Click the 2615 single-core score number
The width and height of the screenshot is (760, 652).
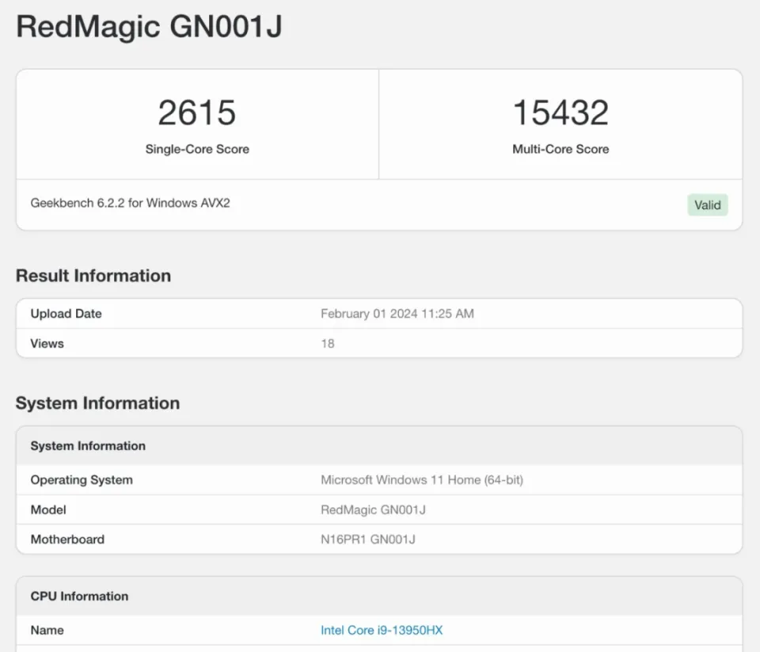pos(197,112)
